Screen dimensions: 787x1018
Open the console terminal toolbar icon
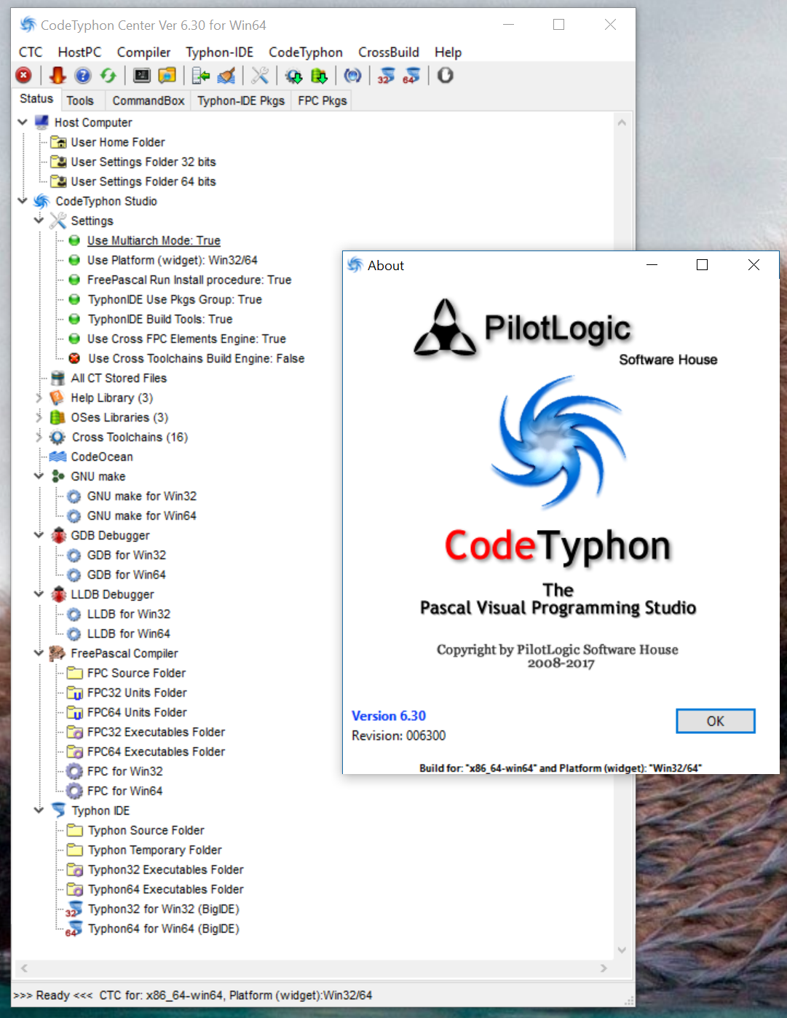click(x=142, y=75)
